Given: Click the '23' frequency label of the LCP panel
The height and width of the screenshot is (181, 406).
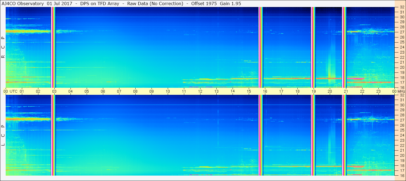Looking at the screenshot, I should [402, 140].
